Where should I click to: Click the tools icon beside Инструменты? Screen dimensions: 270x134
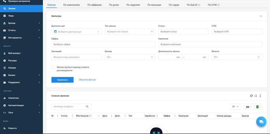tap(5, 38)
